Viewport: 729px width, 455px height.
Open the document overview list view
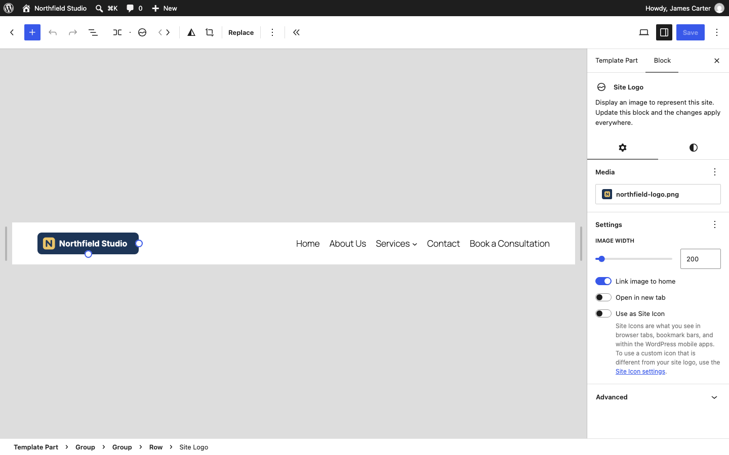pos(93,32)
